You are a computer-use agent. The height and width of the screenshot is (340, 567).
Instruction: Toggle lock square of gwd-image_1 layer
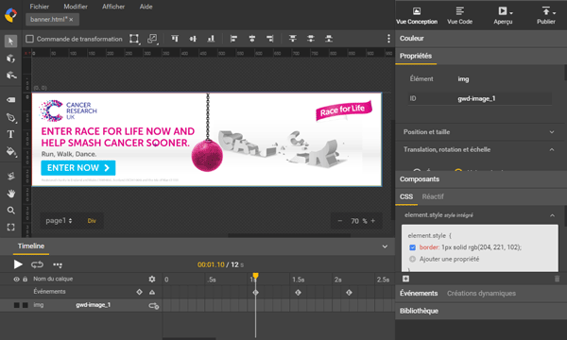coord(25,305)
